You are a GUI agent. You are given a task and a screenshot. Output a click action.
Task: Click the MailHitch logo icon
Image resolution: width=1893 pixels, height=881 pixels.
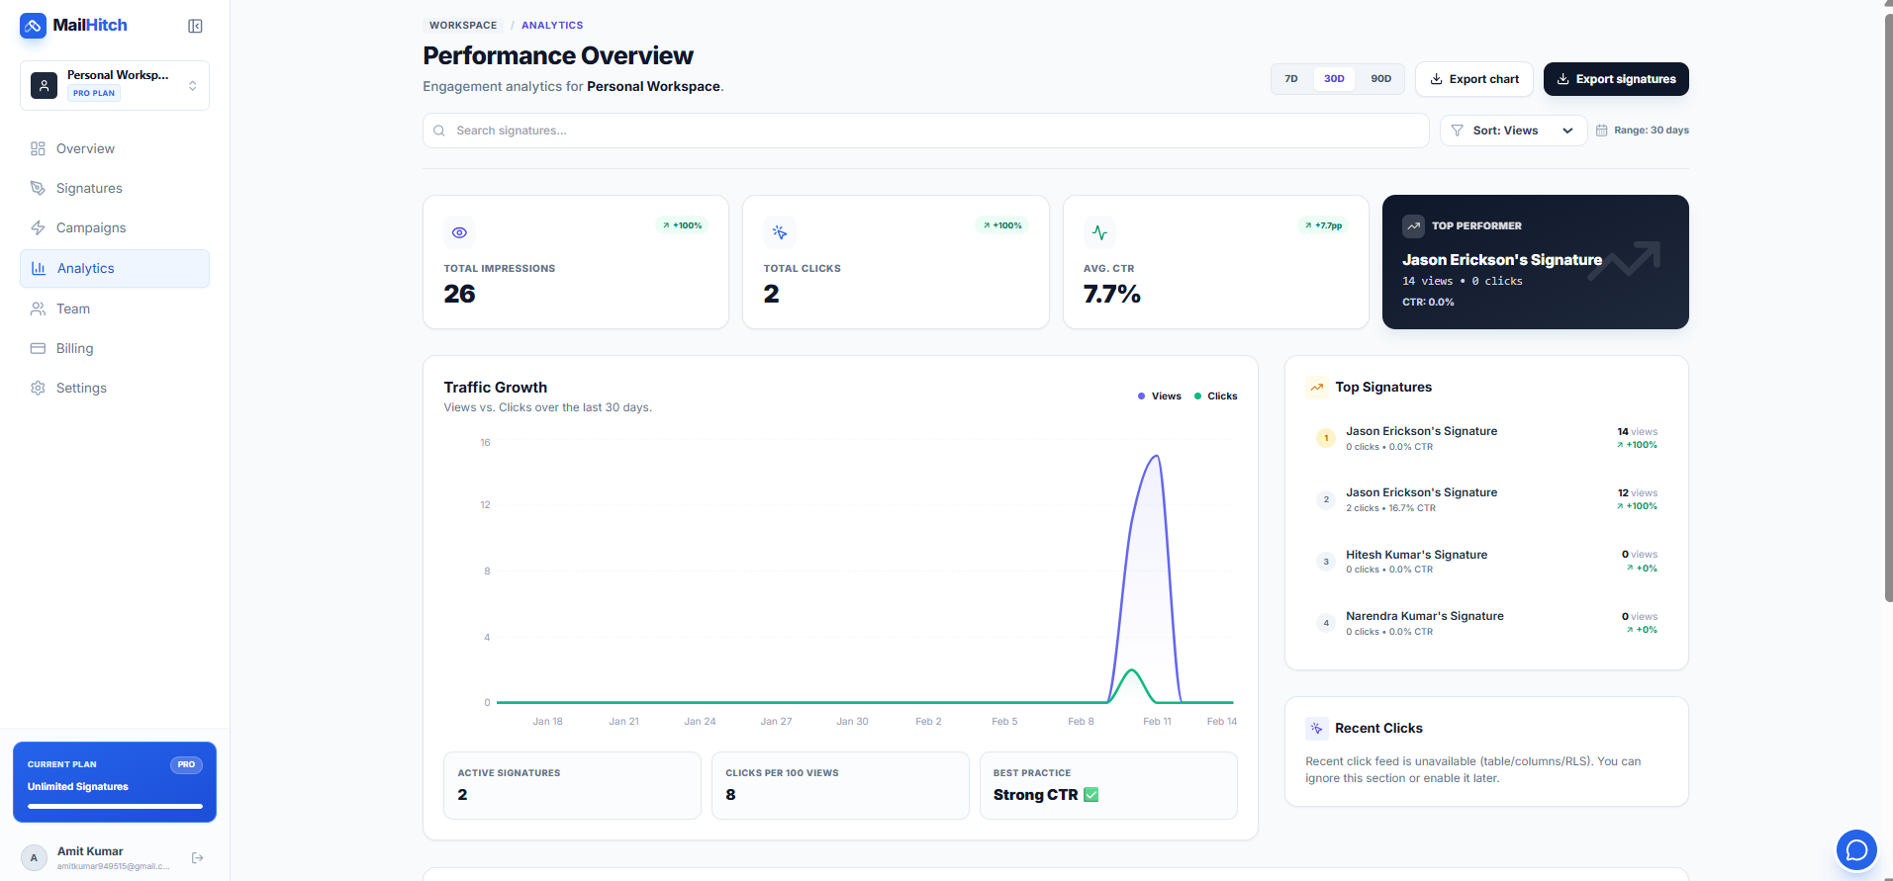click(x=33, y=26)
